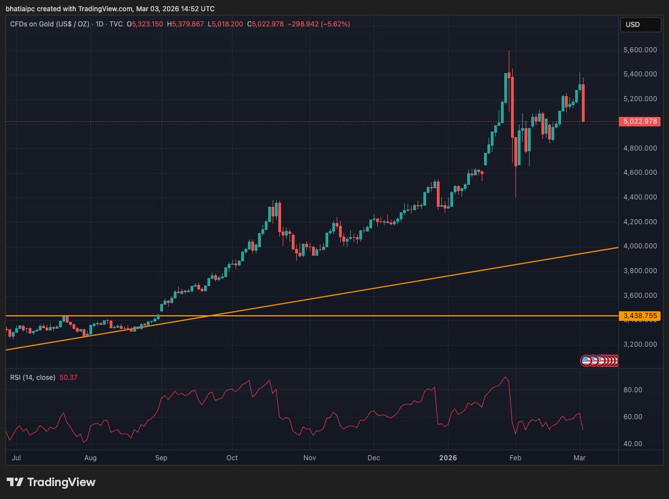The height and width of the screenshot is (499, 669).
Task: Select the RSI (14, close) indicator label
Action: coord(33,378)
